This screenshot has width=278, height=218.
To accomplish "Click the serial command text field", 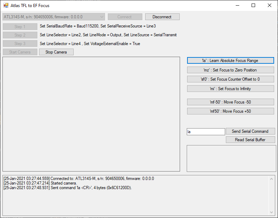I will tap(205, 132).
